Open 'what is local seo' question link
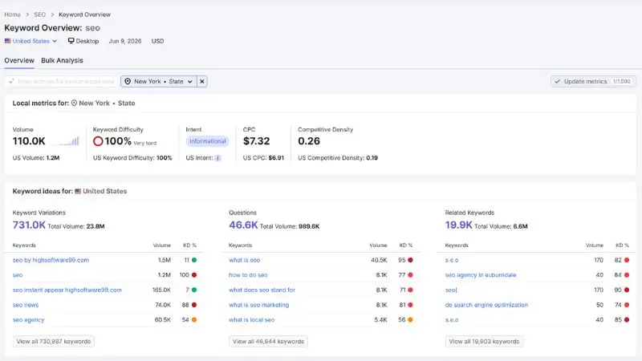The height and width of the screenshot is (361, 642). pos(252,319)
